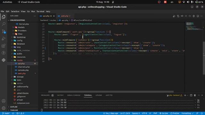Image resolution: width=205 pixels, height=115 pixels.
Task: Open the Ubuntu Activities overview
Action: [x=7, y=2]
